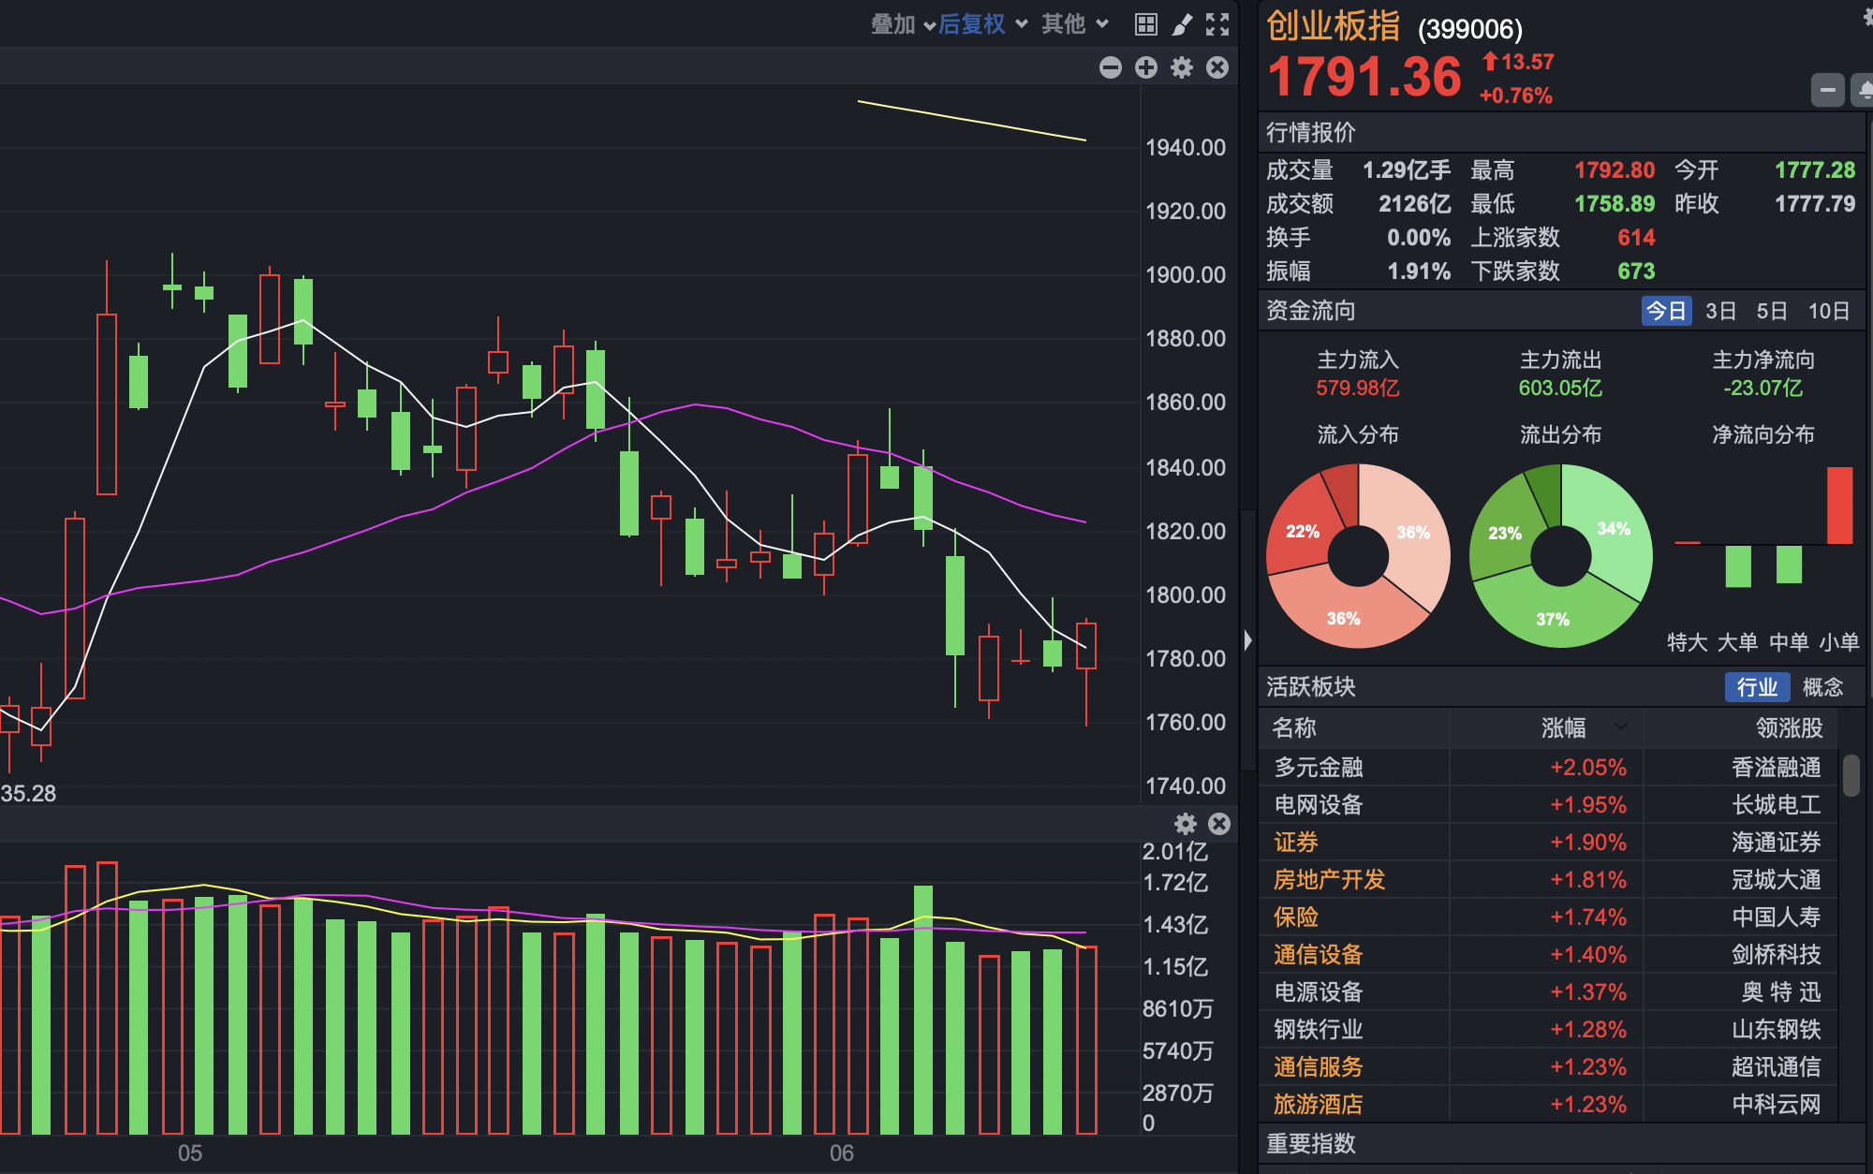Open the 保险 sector link
The height and width of the screenshot is (1174, 1873).
point(1296,917)
